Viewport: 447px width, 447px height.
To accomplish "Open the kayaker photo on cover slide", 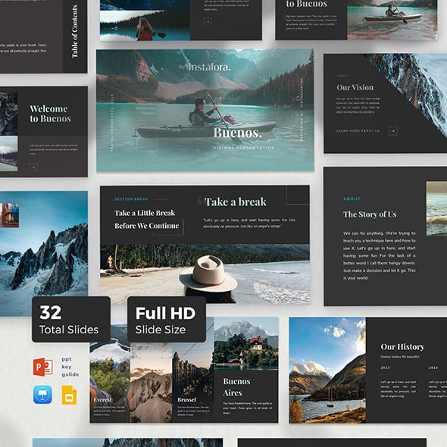I will tap(205, 111).
